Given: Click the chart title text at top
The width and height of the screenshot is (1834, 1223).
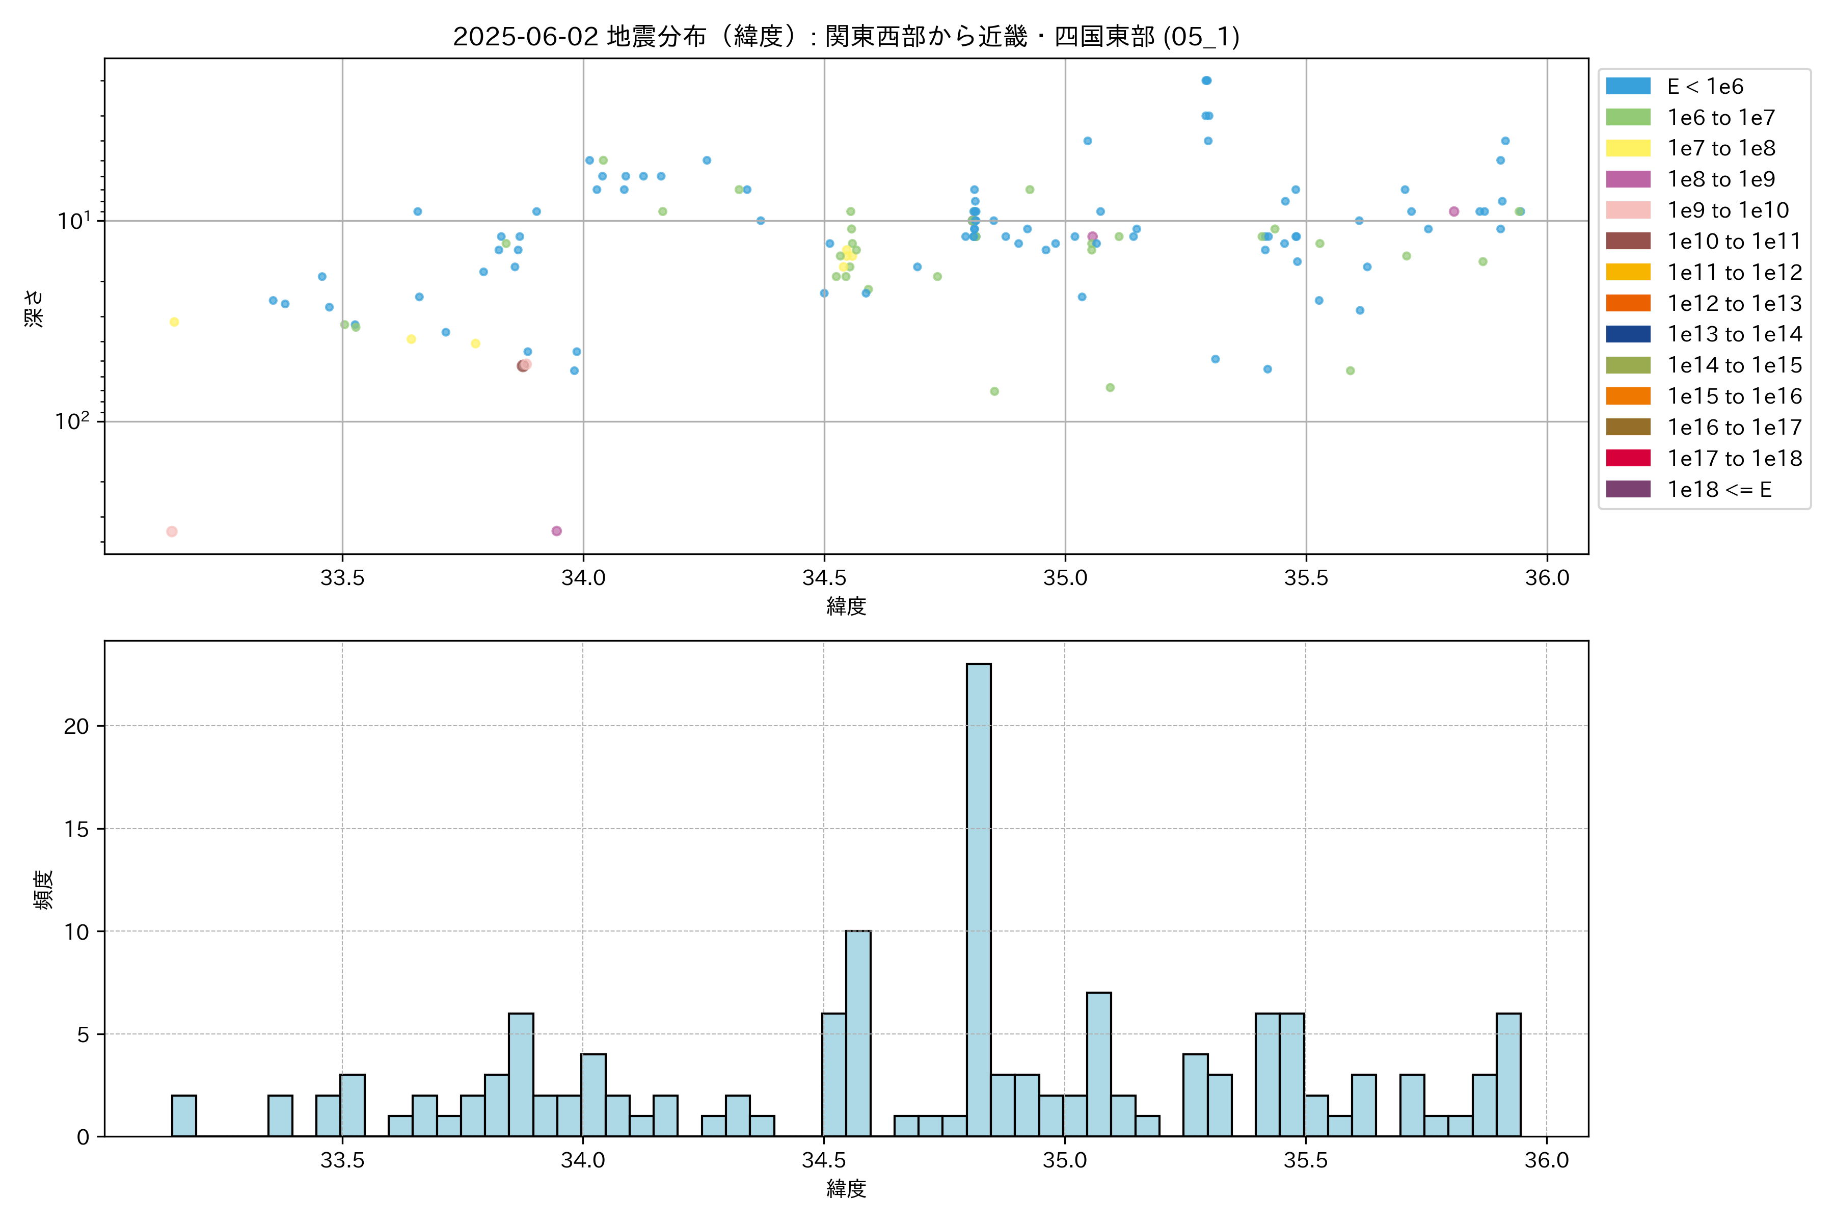Looking at the screenshot, I should tap(846, 36).
